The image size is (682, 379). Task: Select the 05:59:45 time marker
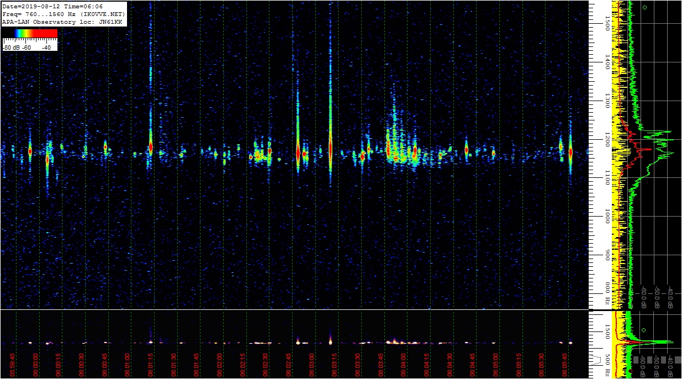point(13,364)
